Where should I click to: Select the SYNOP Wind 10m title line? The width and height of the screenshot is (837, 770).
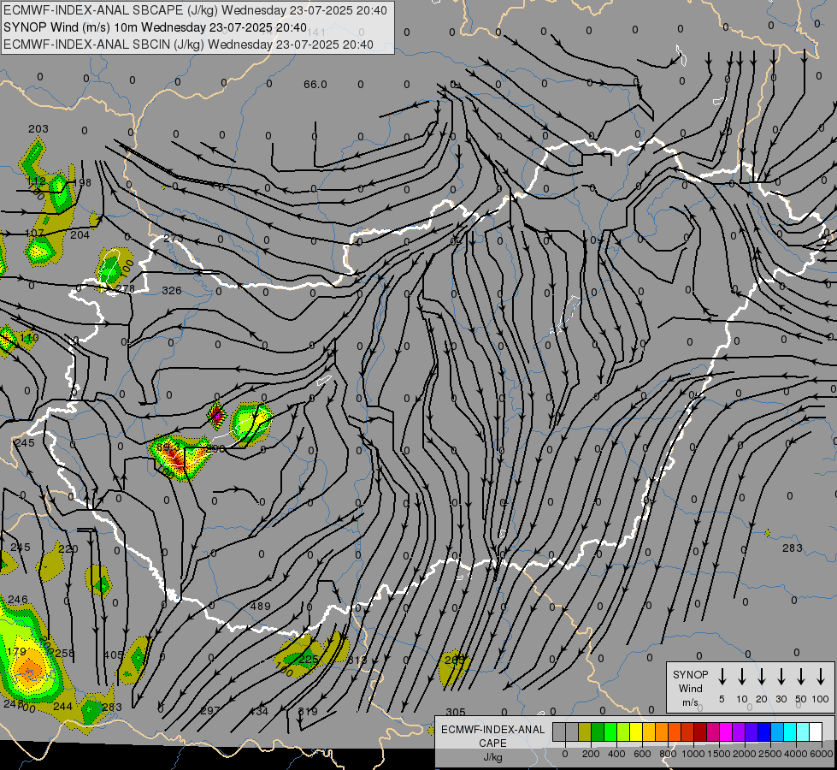coord(155,27)
